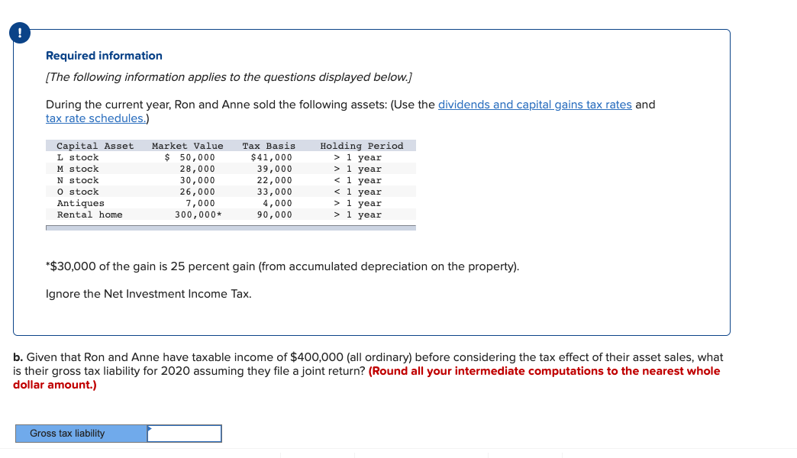Click the blue exclamation alert icon
797x458 pixels.
tap(20, 33)
